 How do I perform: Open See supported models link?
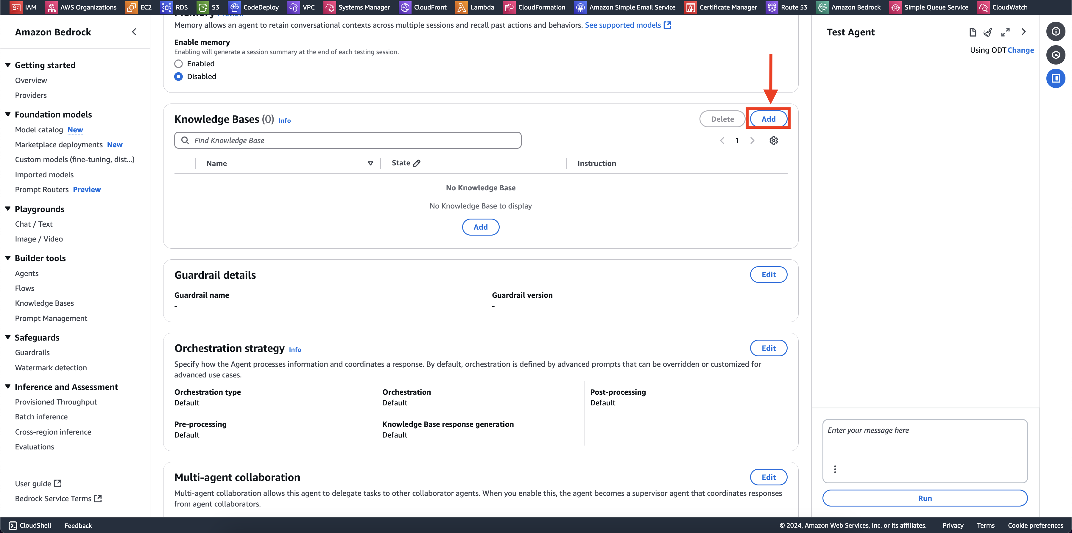pyautogui.click(x=628, y=25)
